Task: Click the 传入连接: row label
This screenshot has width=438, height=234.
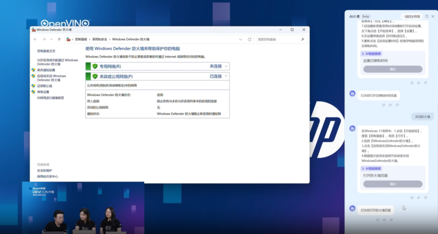Action: pyautogui.click(x=93, y=101)
